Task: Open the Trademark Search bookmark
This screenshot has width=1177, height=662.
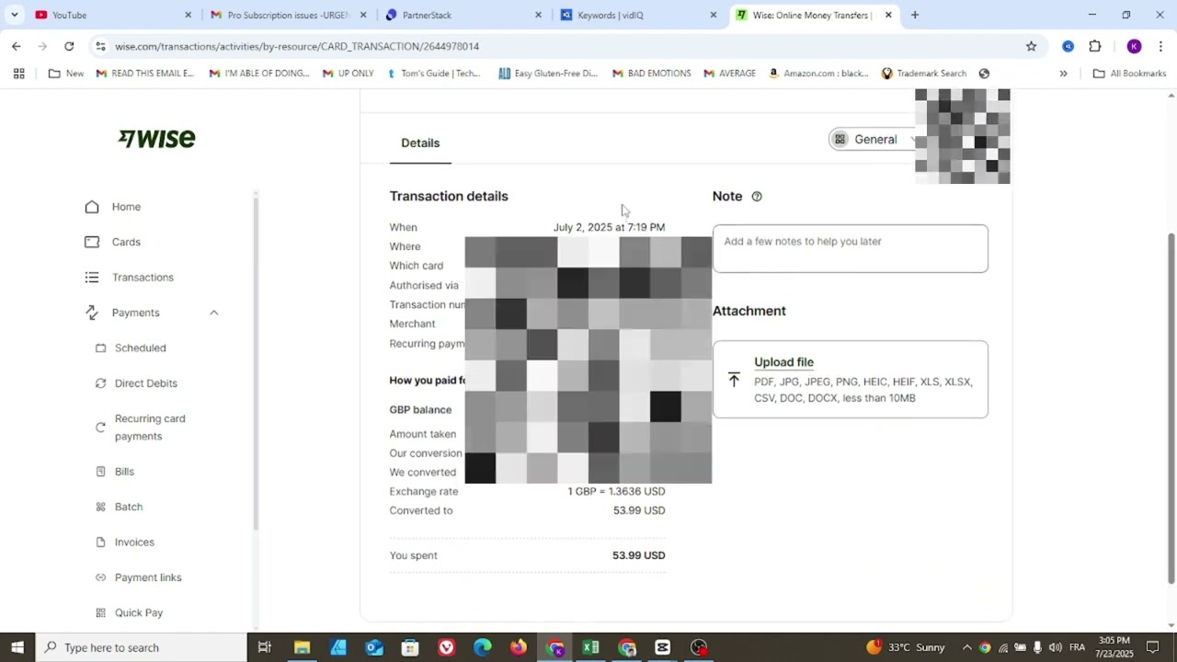Action: coord(923,74)
